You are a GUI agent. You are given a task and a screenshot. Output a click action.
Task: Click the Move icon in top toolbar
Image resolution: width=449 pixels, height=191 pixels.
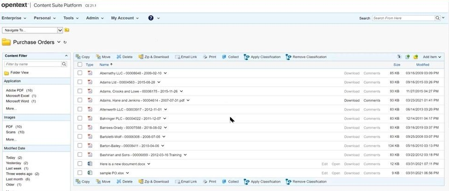tap(98, 57)
